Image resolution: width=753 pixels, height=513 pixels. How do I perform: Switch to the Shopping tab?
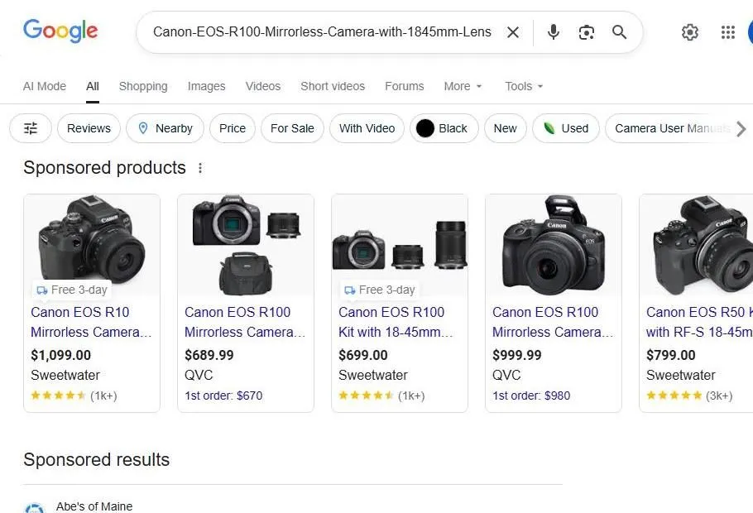143,86
